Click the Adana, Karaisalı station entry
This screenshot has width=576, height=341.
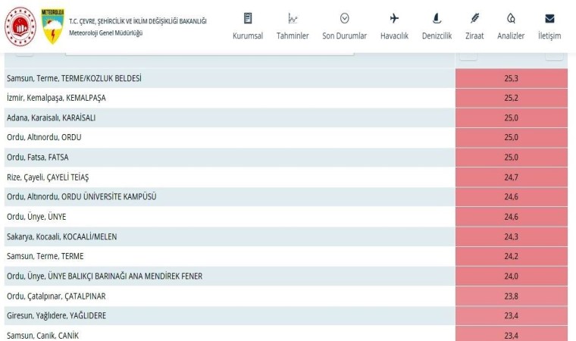point(51,117)
